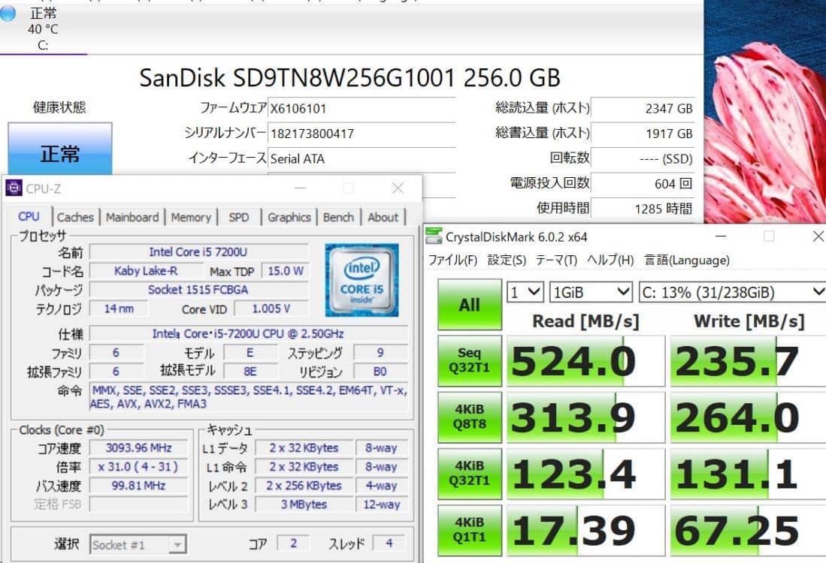The width and height of the screenshot is (826, 563).
Task: Click the serial number field 182173800417
Action: coord(362,133)
